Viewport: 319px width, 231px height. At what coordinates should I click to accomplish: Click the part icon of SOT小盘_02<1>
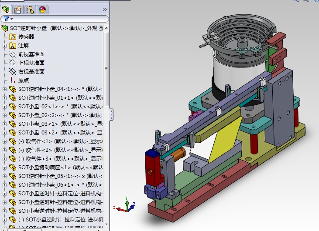point(13,107)
